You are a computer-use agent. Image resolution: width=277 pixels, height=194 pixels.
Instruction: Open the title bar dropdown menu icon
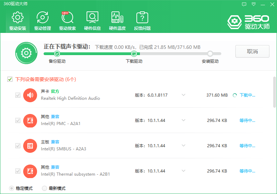[253, 4]
